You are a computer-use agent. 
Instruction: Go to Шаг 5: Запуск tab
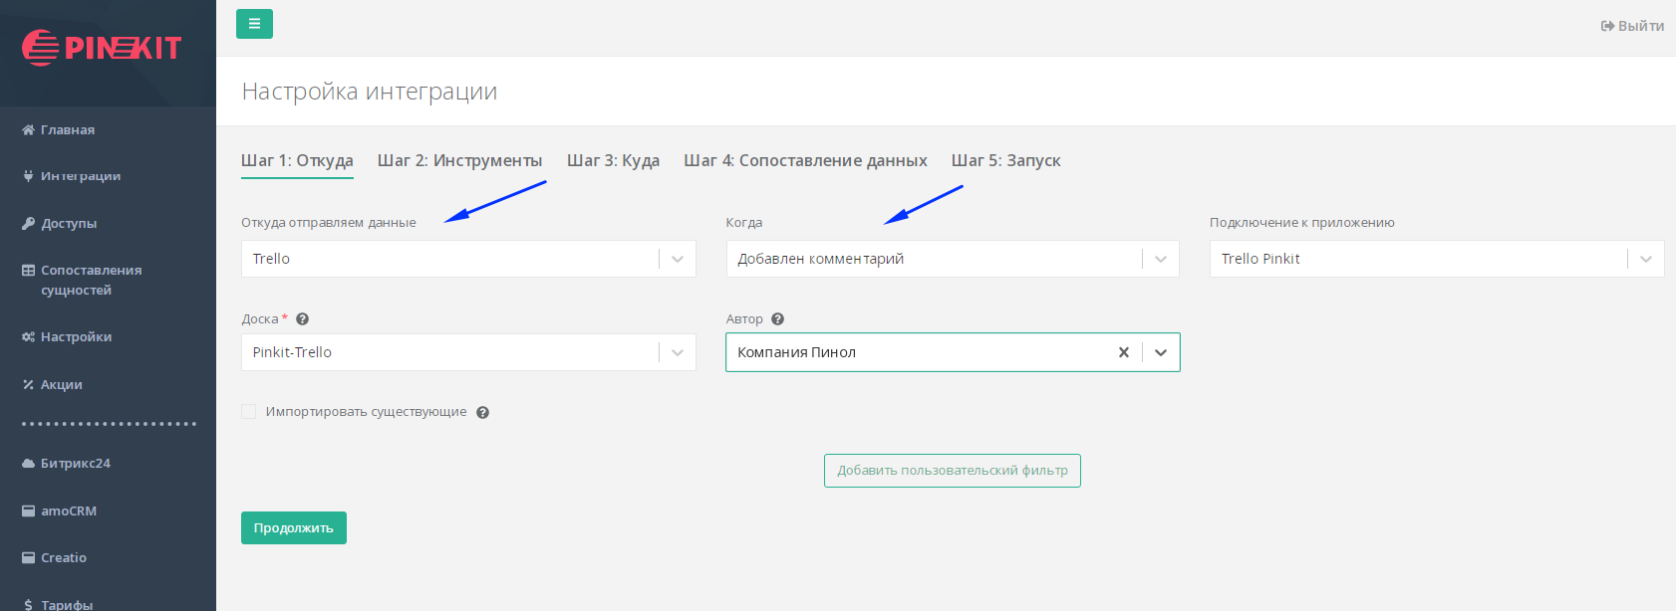[x=1005, y=161]
